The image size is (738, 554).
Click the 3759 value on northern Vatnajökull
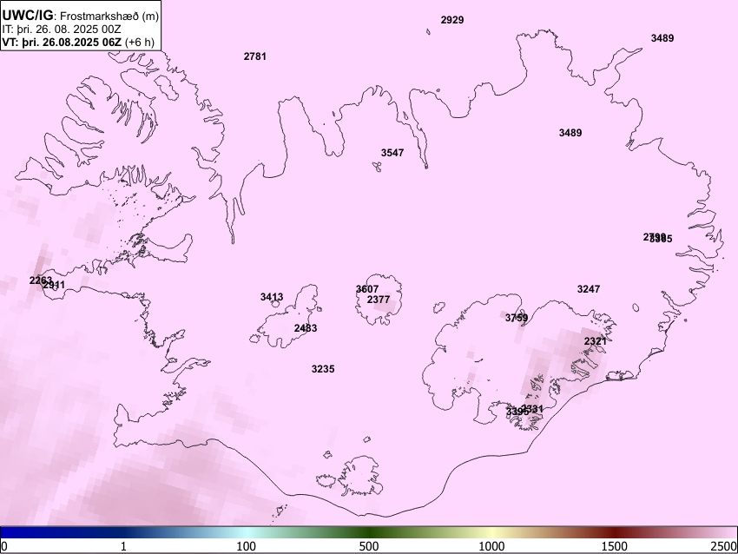517,318
